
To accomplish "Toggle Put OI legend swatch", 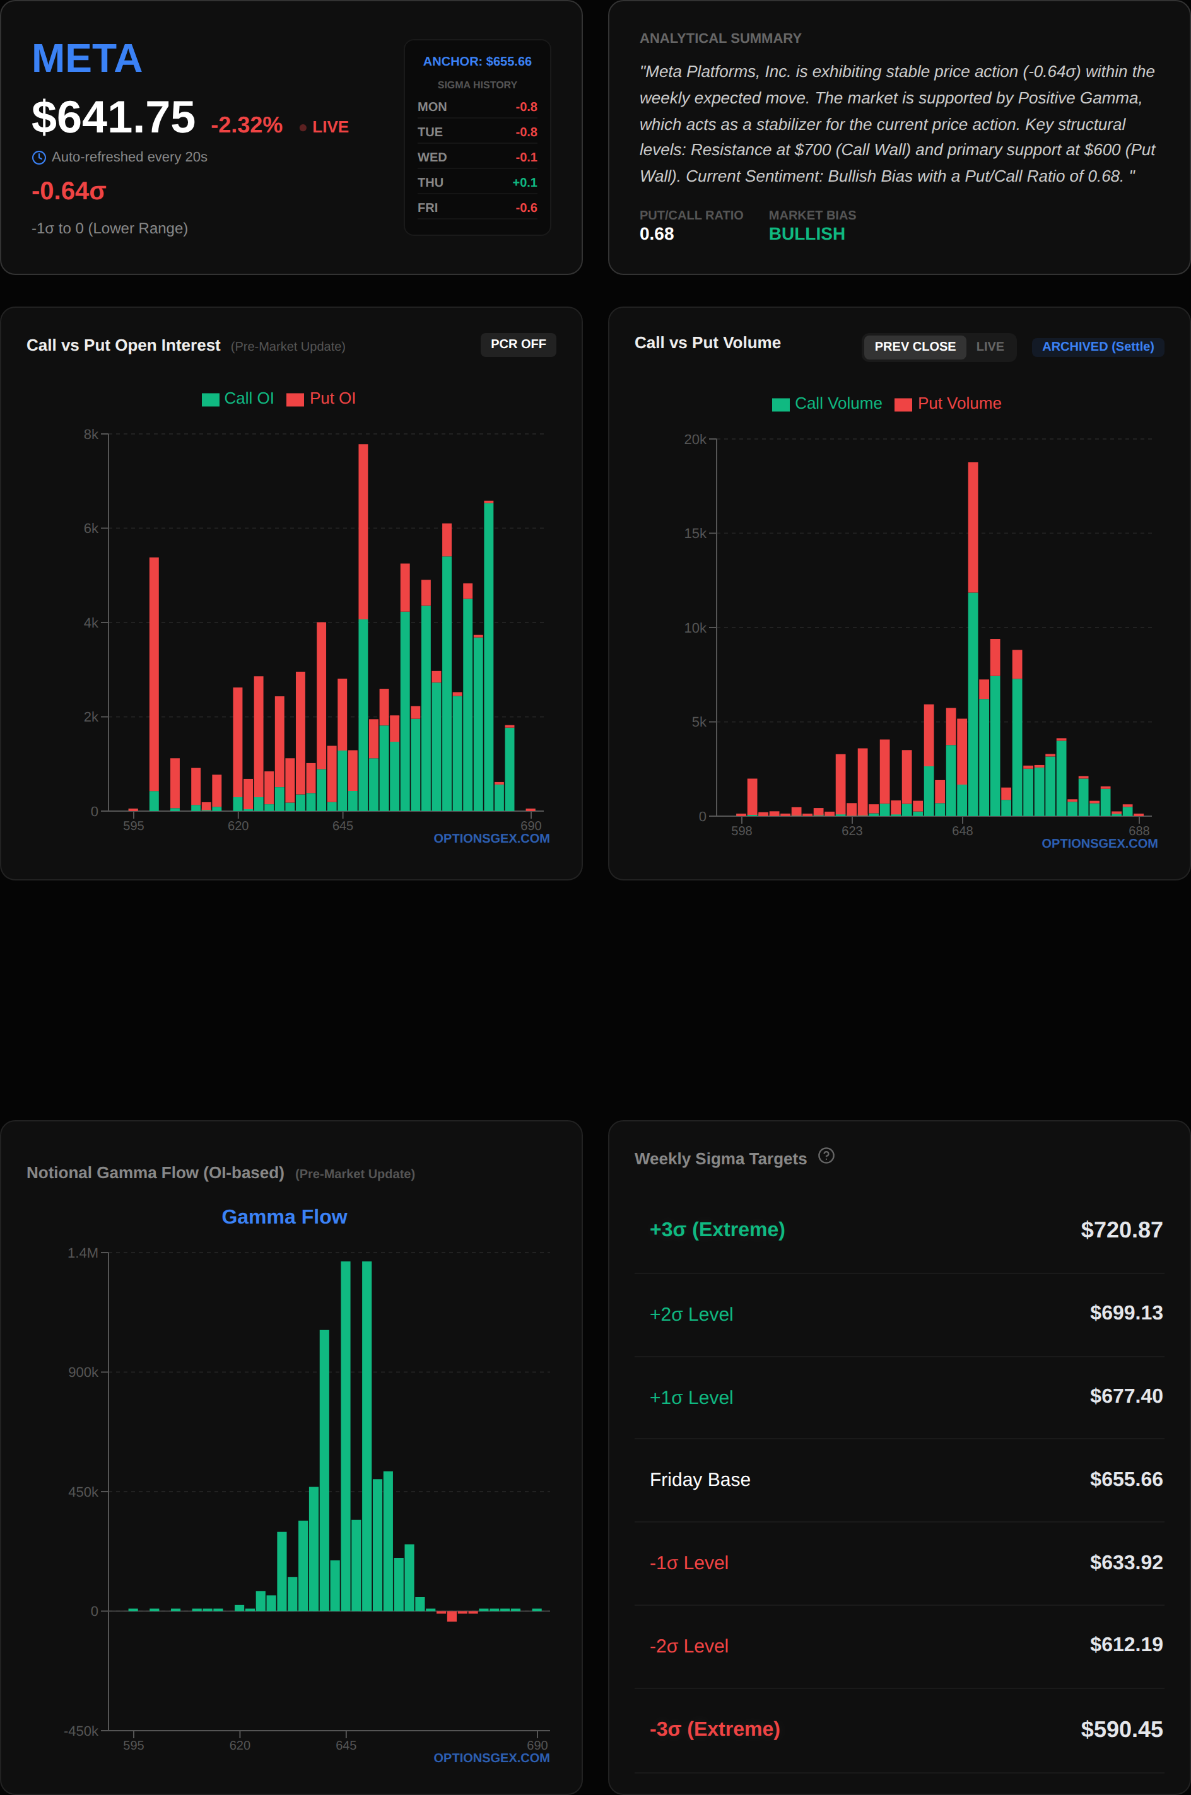I will [x=295, y=399].
